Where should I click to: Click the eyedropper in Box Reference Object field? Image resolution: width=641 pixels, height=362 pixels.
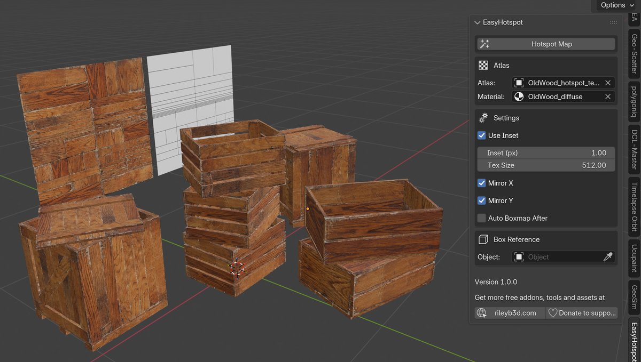coord(607,257)
